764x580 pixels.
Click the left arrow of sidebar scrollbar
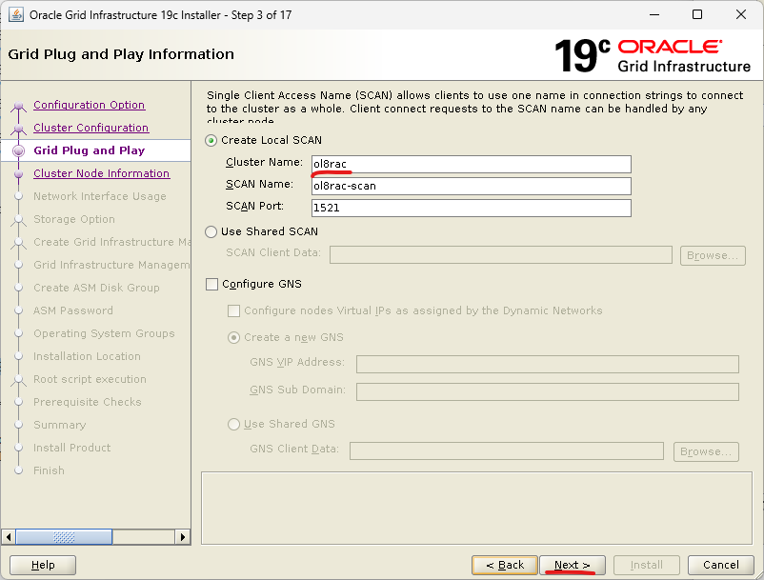click(x=9, y=536)
